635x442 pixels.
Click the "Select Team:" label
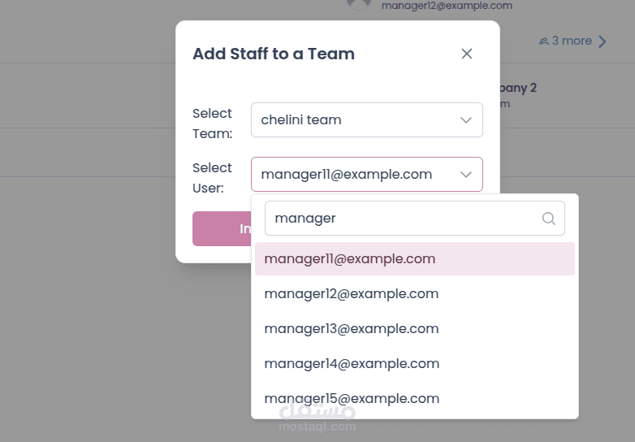pyautogui.click(x=212, y=123)
